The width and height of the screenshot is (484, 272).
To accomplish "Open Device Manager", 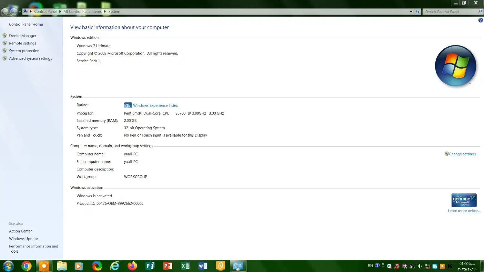I will pyautogui.click(x=23, y=36).
